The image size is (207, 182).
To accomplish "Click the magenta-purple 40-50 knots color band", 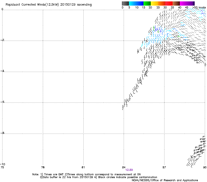I will [x=187, y=3].
